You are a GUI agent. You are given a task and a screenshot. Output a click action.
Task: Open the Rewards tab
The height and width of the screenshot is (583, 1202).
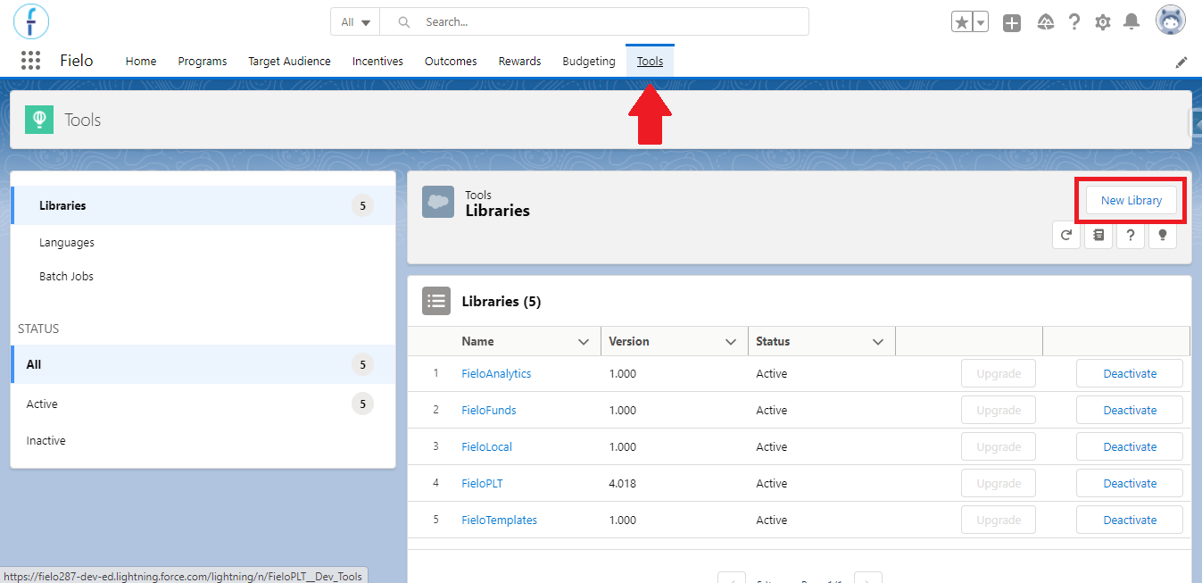519,61
